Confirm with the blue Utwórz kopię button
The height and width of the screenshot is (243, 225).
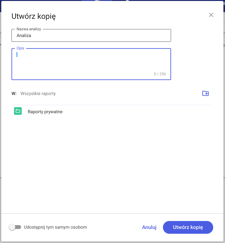click(x=188, y=227)
